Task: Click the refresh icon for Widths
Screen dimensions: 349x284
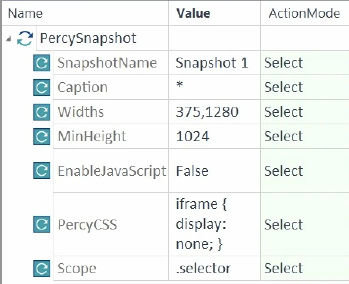Action: point(41,112)
